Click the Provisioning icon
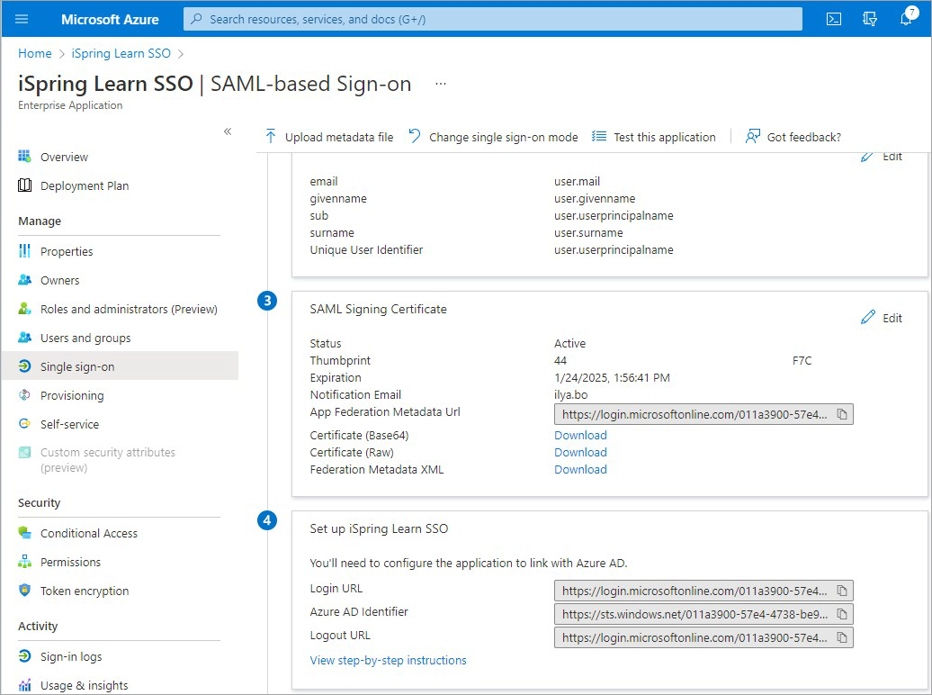The image size is (932, 695). pos(24,395)
